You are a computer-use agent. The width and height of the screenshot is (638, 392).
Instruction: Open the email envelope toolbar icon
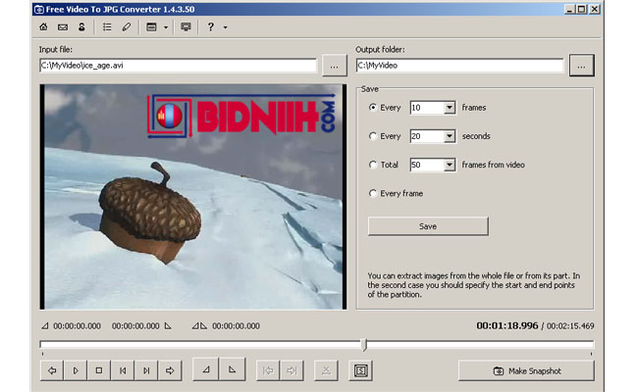coord(63,27)
